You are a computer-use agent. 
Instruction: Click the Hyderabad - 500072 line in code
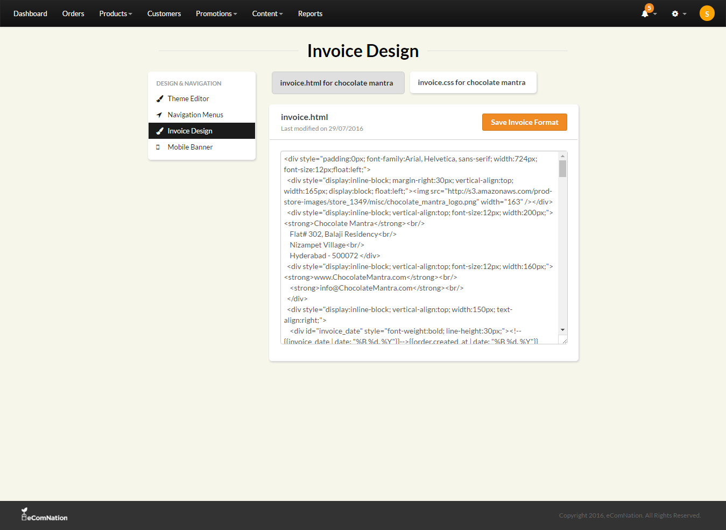coord(335,256)
